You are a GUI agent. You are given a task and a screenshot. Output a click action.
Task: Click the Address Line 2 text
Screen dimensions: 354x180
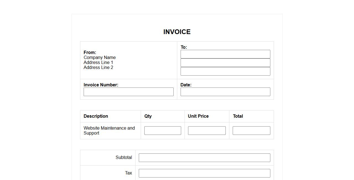(x=98, y=68)
